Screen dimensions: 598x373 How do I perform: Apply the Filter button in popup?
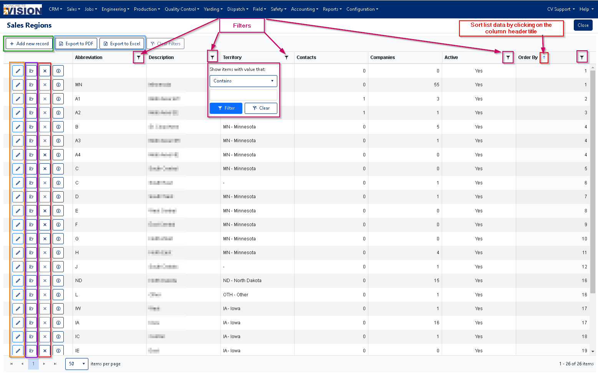226,108
